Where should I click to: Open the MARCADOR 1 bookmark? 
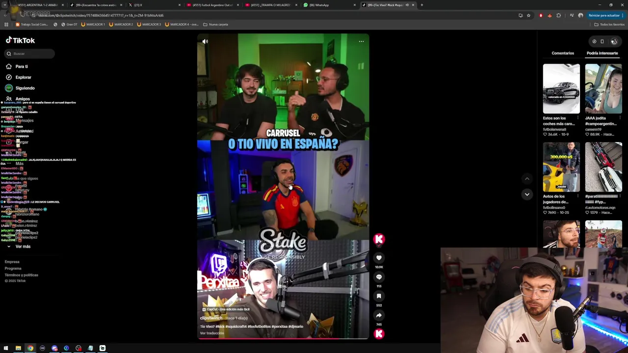[93, 25]
